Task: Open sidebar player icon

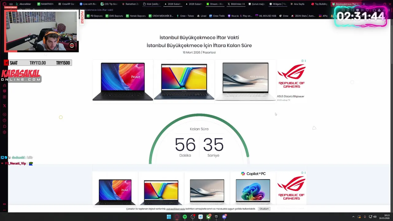Action: 4,114
